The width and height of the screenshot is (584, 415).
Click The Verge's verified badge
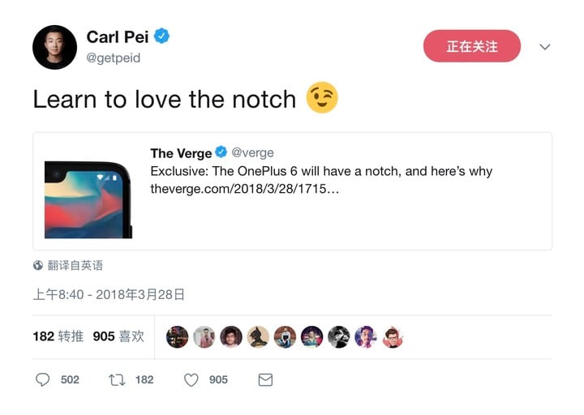coord(221,152)
